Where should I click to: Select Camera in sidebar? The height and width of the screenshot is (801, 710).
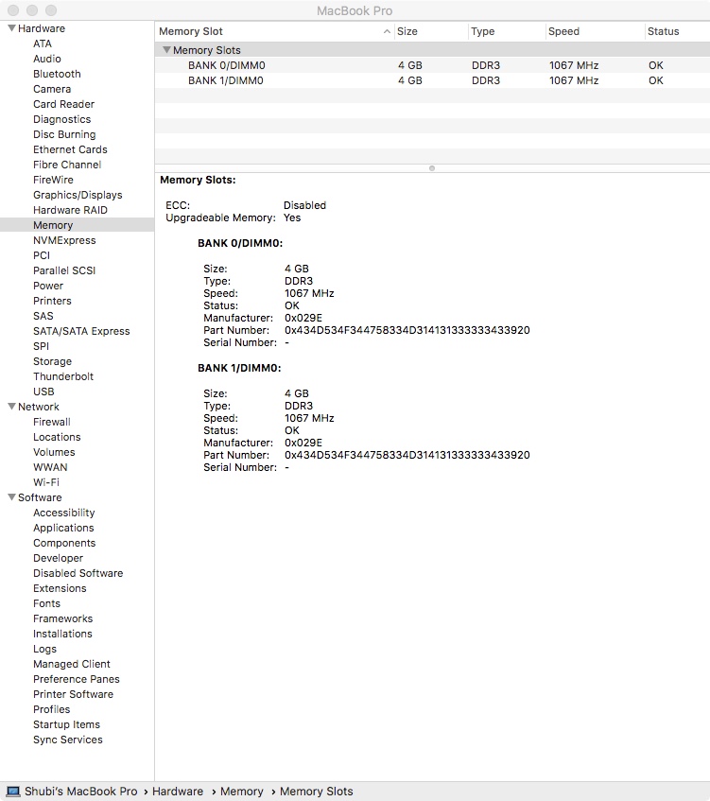[52, 89]
